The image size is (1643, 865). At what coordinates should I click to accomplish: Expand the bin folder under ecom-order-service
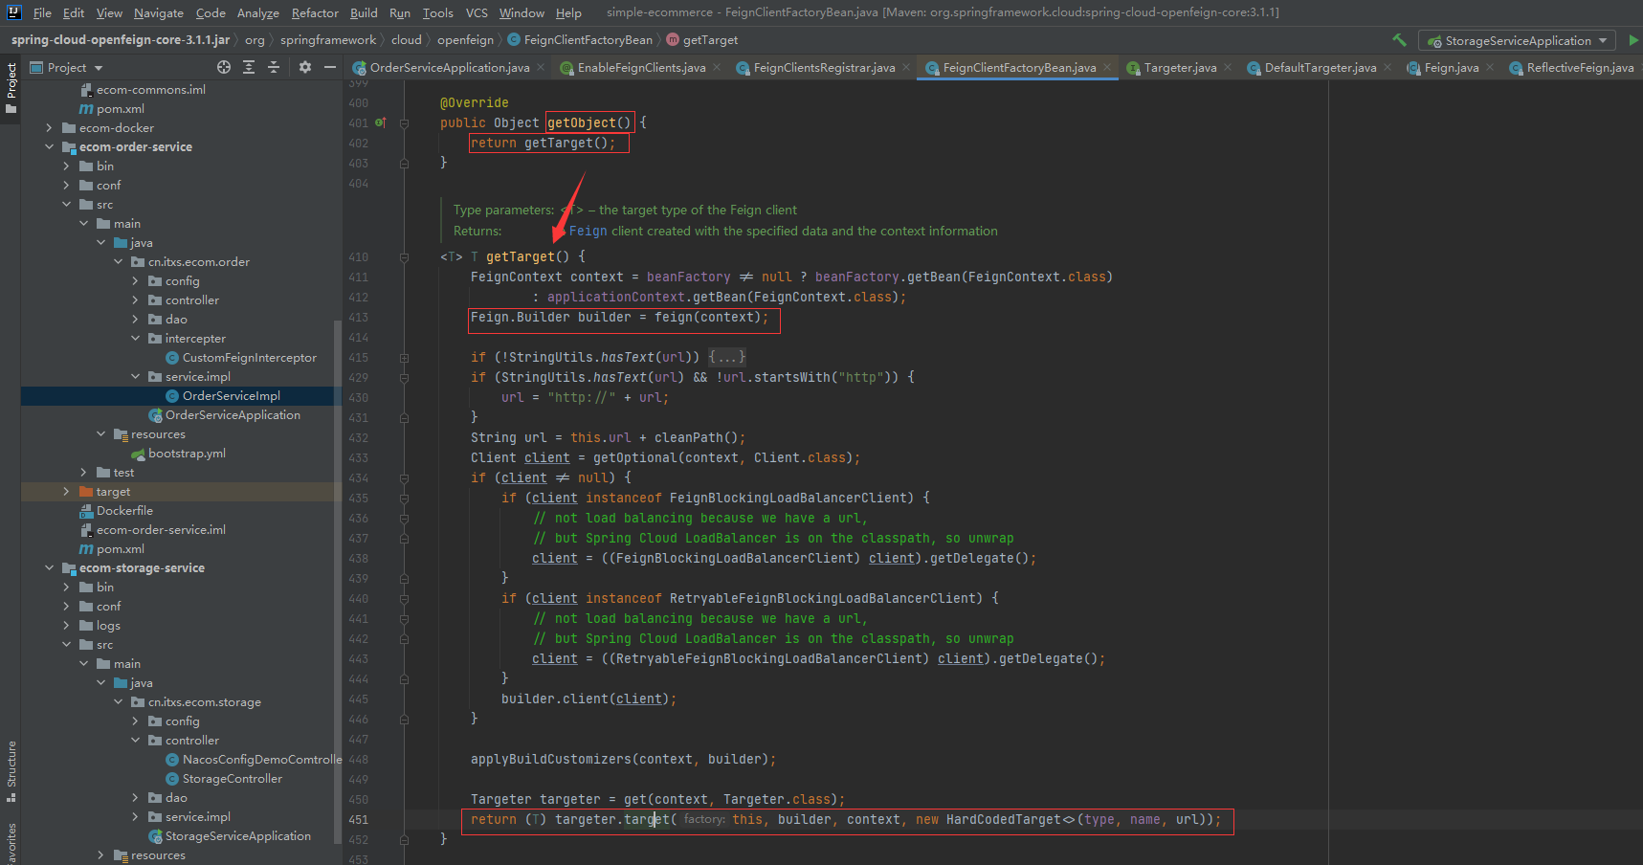[x=66, y=166]
